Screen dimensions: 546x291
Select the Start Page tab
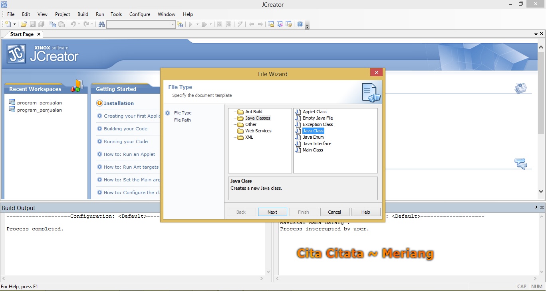tap(22, 34)
